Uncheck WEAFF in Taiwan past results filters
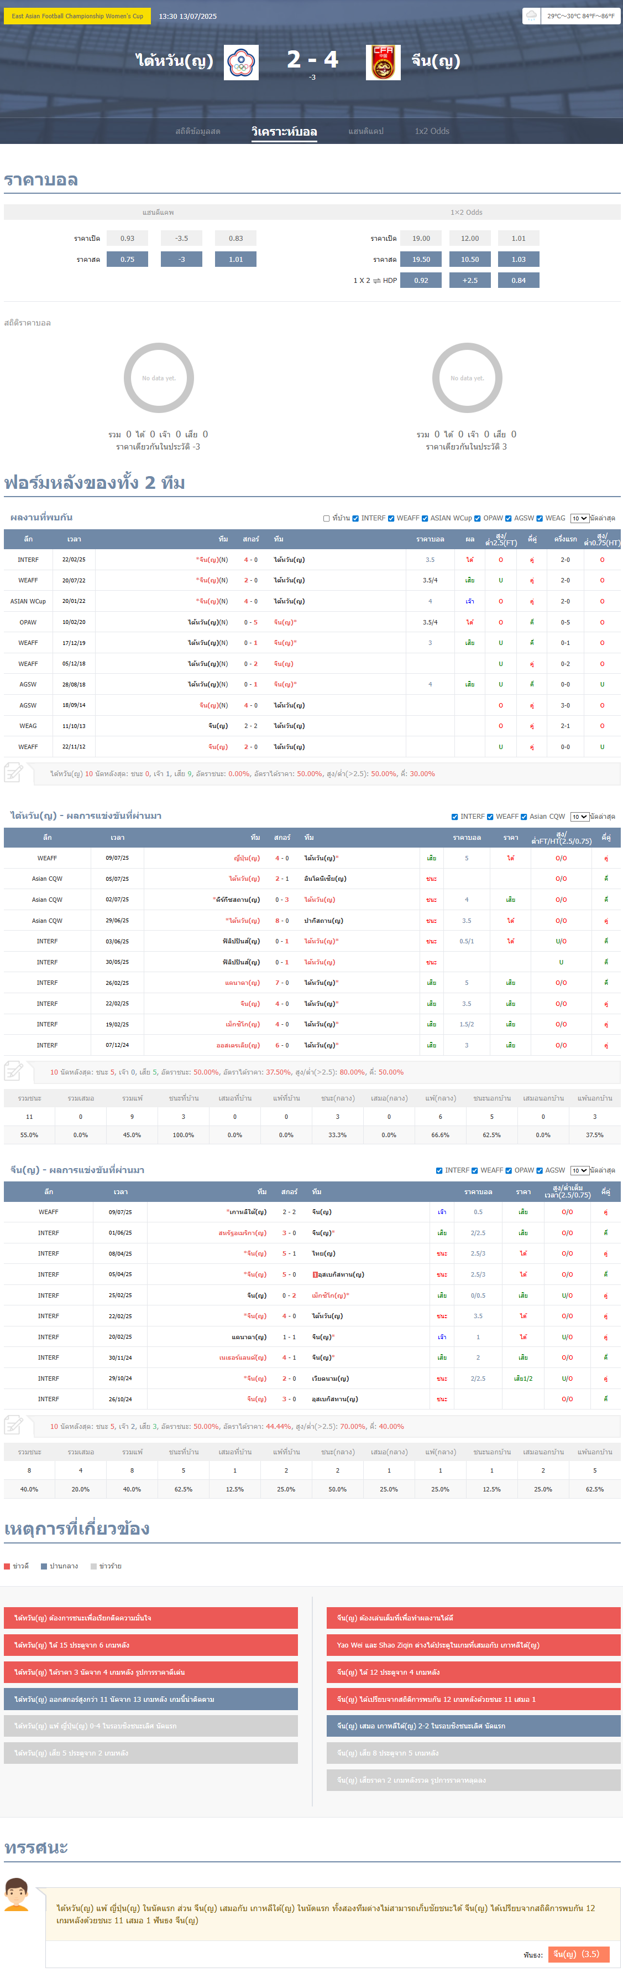 tap(490, 817)
